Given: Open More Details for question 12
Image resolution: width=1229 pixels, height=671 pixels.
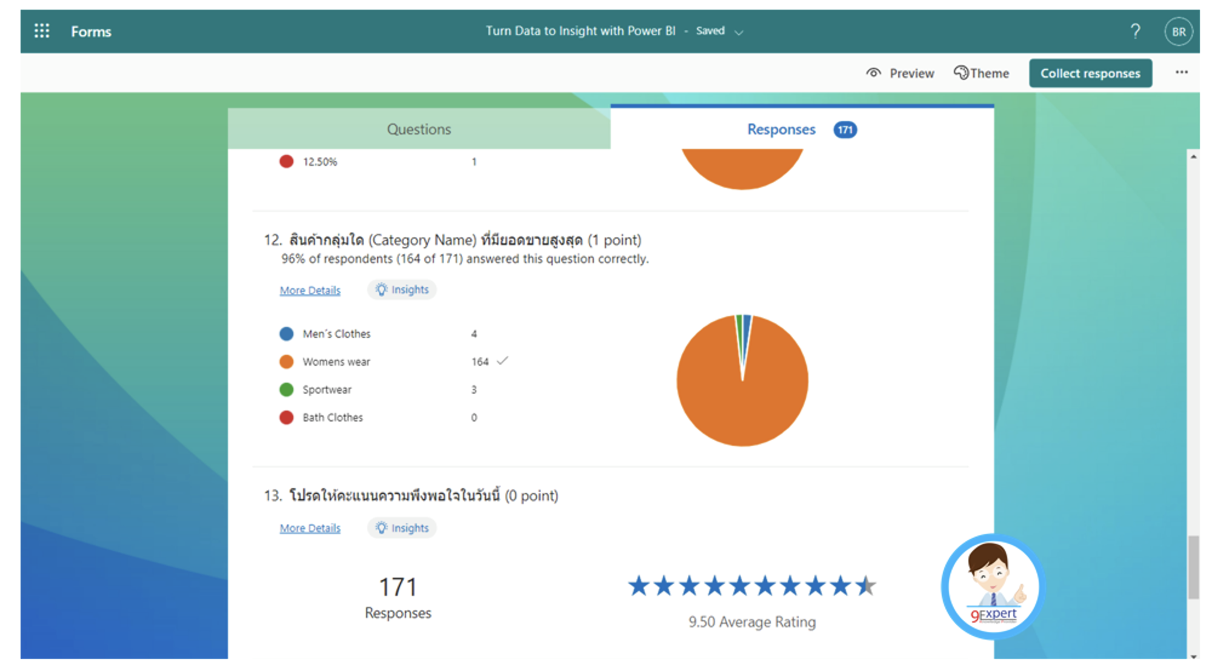Looking at the screenshot, I should tap(310, 290).
